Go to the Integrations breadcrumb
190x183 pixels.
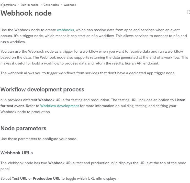8,5
